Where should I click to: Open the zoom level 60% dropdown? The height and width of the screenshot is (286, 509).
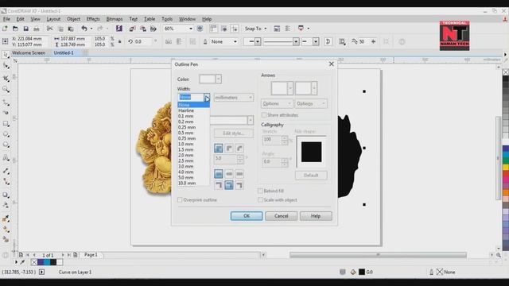pos(191,29)
